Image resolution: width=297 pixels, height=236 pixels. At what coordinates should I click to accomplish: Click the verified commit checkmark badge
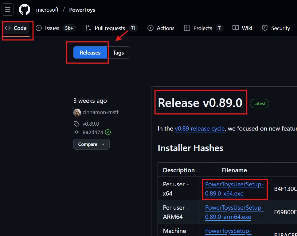coord(108,132)
